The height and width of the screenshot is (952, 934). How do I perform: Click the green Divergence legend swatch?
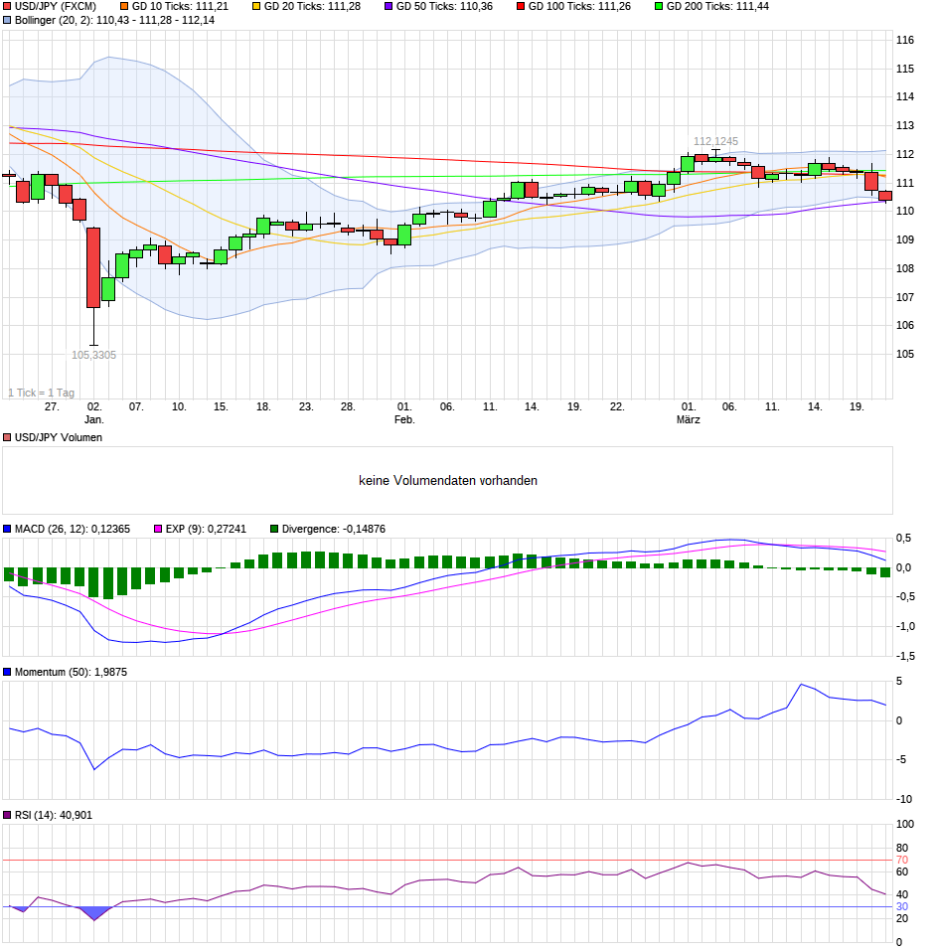point(274,530)
